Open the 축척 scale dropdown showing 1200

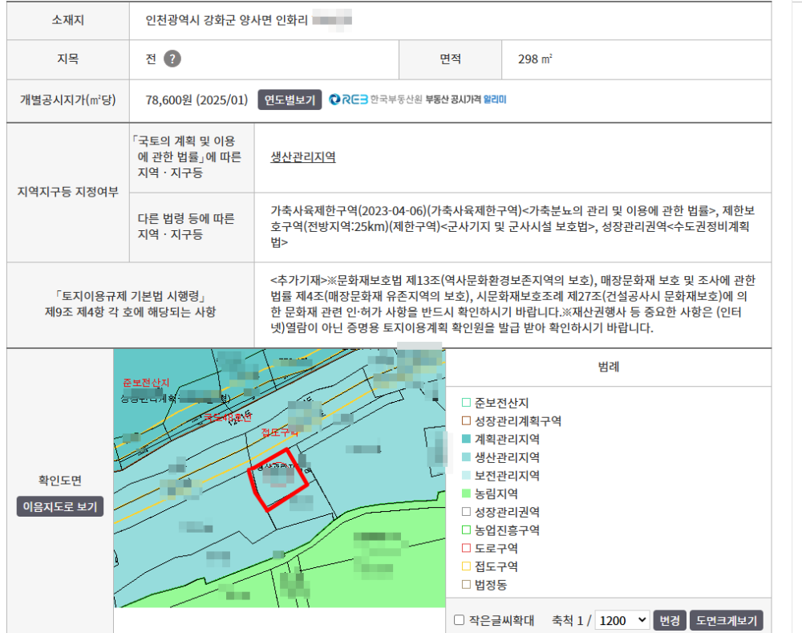click(622, 620)
